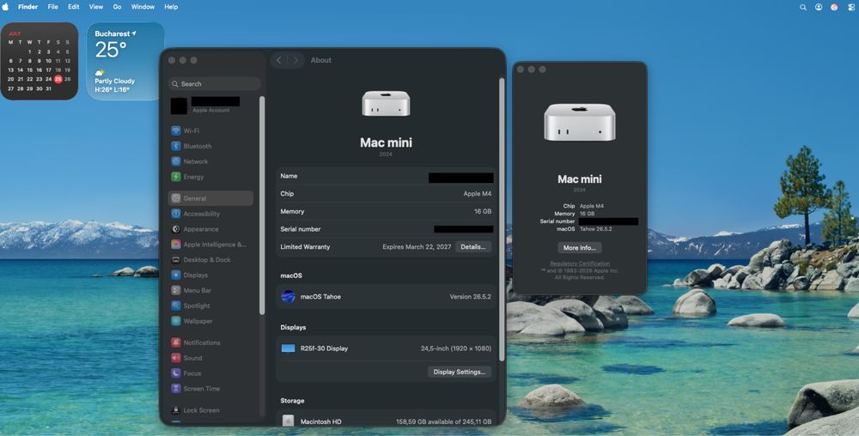Open the Regulatory Certification link

(580, 263)
